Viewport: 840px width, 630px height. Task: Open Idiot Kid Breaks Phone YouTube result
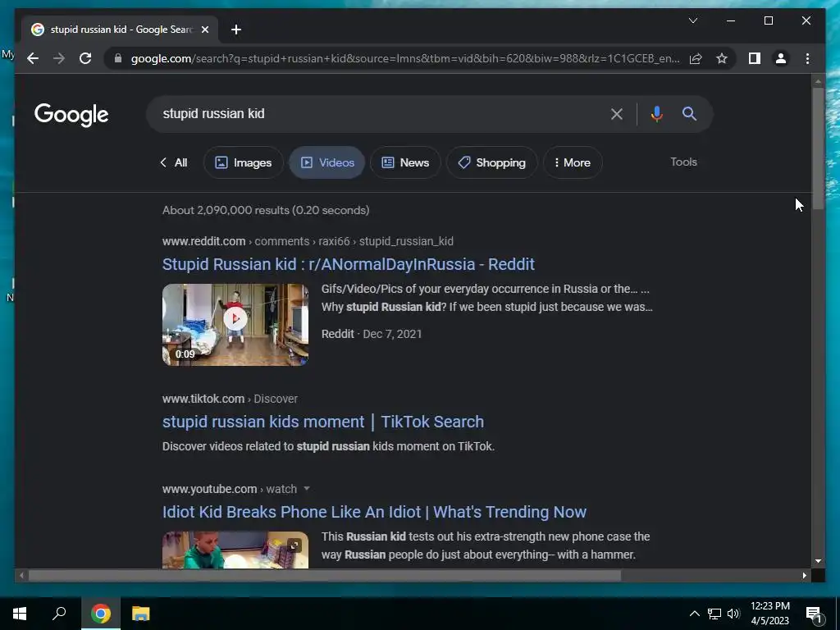(x=374, y=512)
